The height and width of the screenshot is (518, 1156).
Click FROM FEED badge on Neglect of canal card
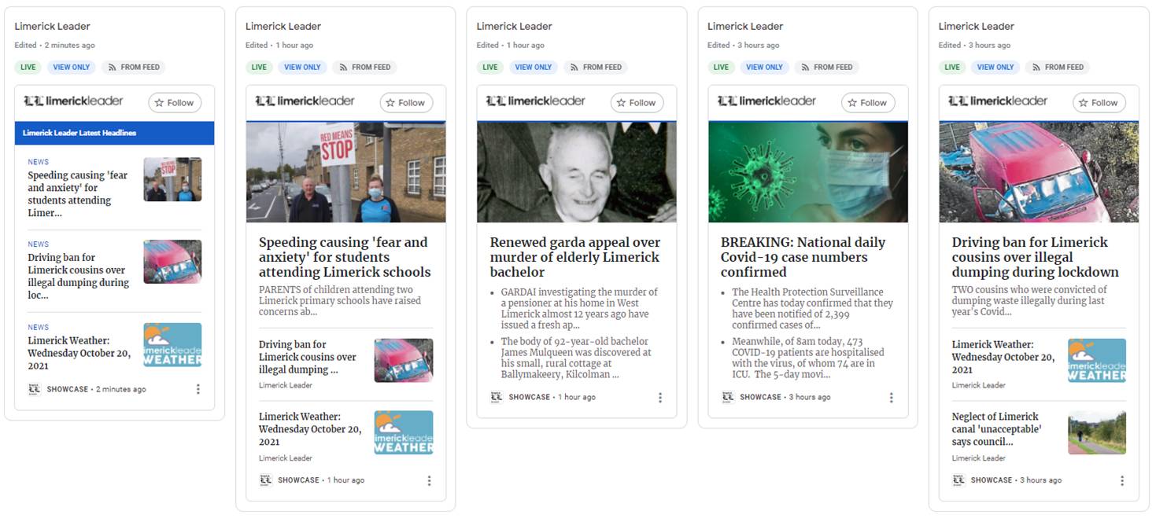pyautogui.click(x=1057, y=68)
